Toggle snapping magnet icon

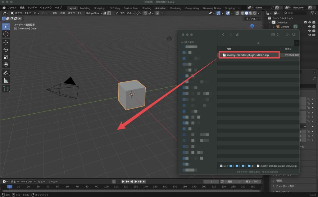(x=145, y=13)
